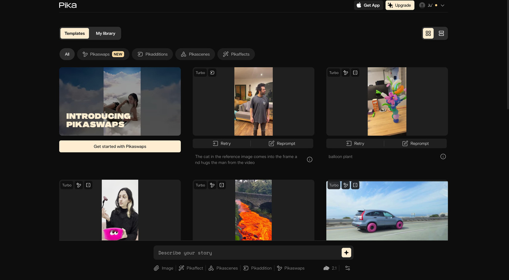Open the generation settings sliders icon
This screenshot has width=509, height=280.
pyautogui.click(x=348, y=268)
